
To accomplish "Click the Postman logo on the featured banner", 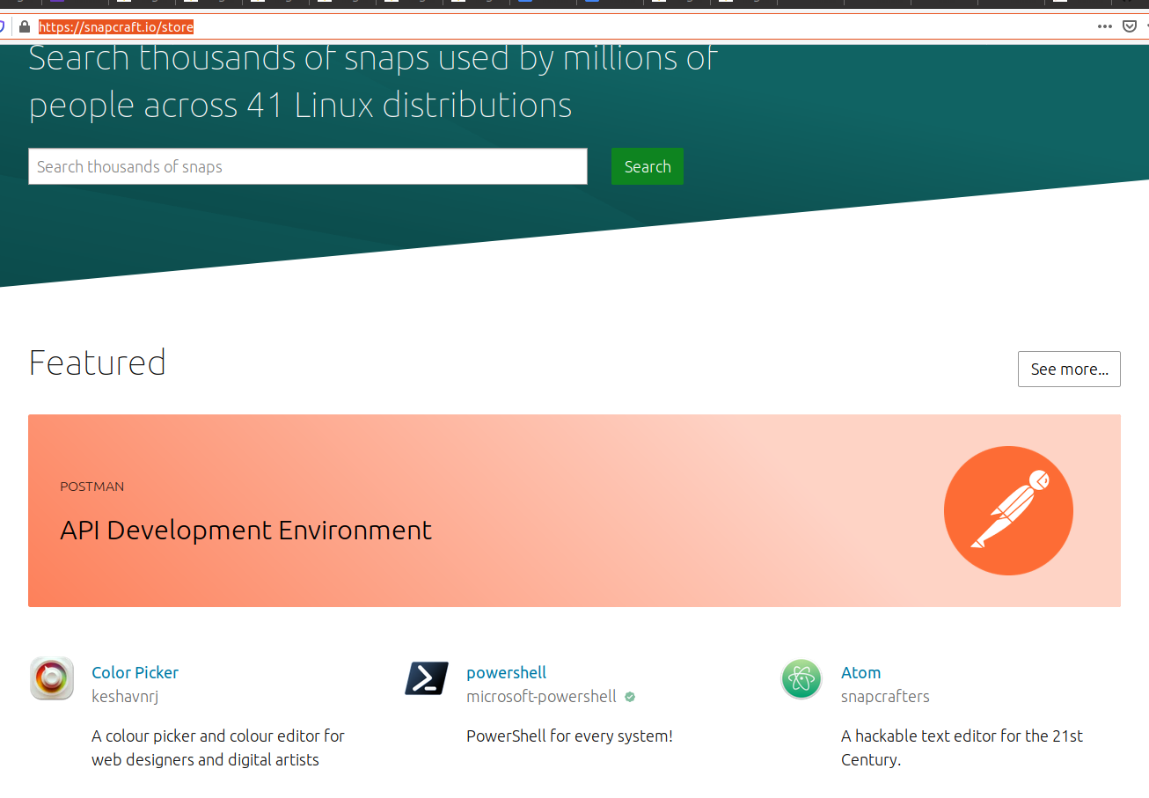I will click(x=1008, y=510).
